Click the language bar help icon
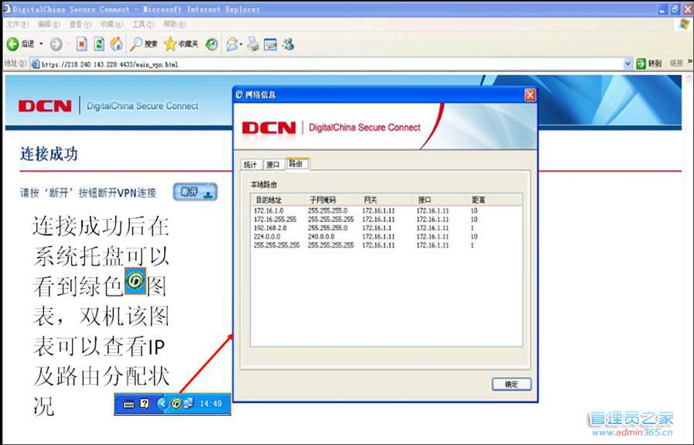The height and width of the screenshot is (445, 694). pyautogui.click(x=144, y=403)
